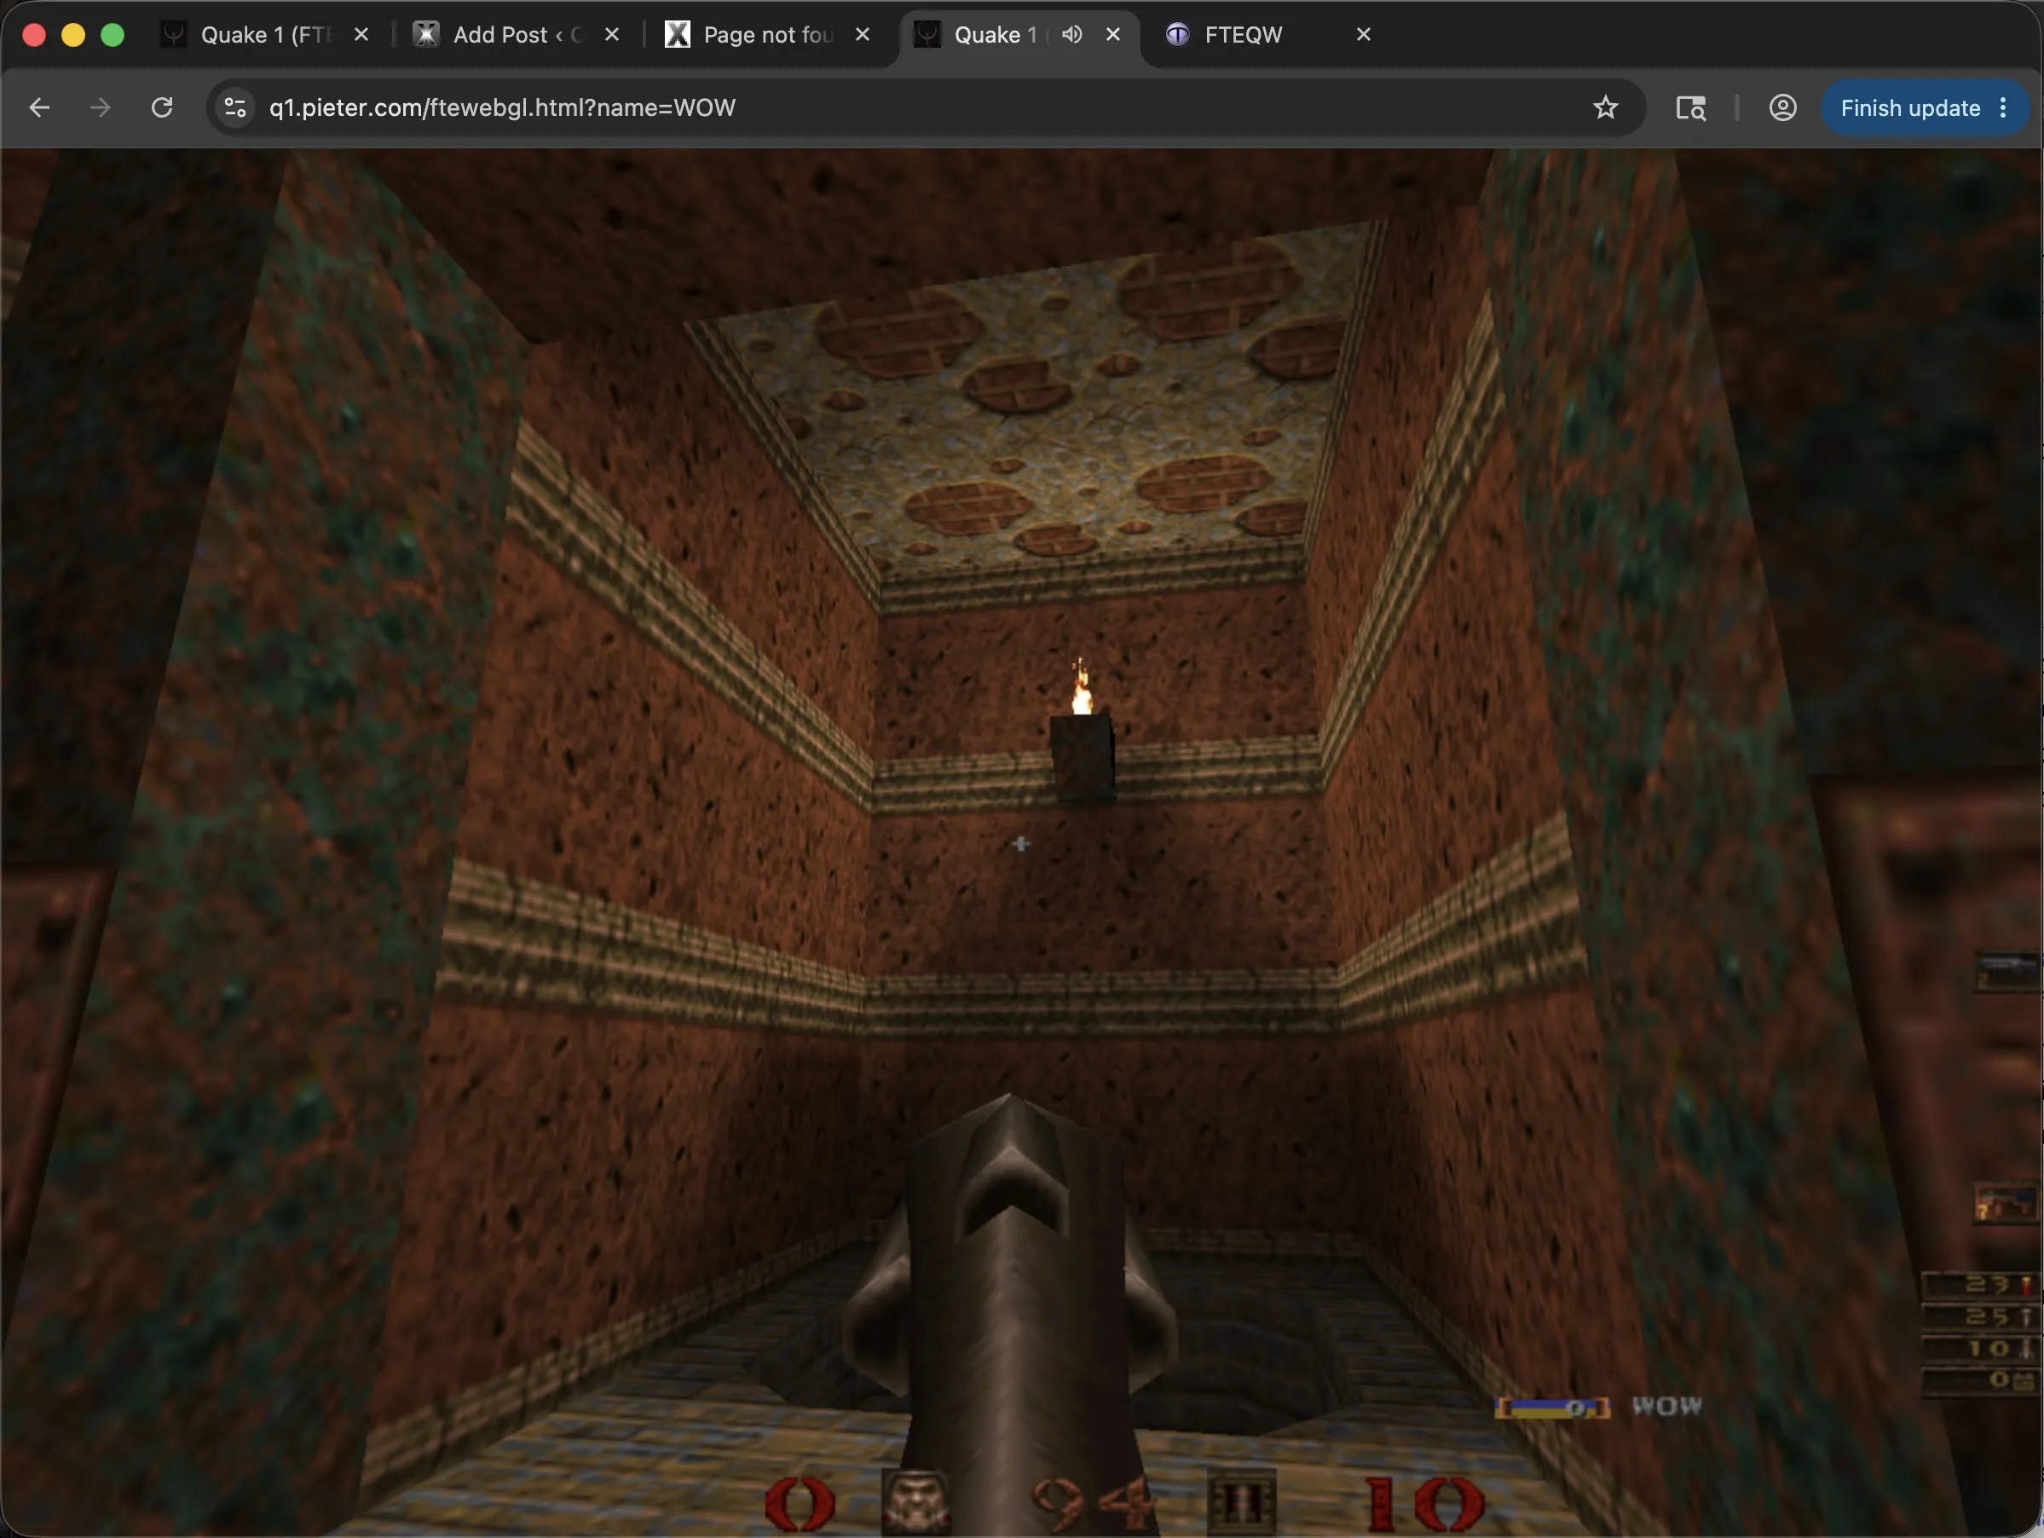Click the FTEQW tab favicon
The height and width of the screenshot is (1538, 2044).
click(x=1177, y=34)
